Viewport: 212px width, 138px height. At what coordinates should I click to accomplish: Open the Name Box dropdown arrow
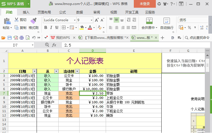[x=32, y=45]
